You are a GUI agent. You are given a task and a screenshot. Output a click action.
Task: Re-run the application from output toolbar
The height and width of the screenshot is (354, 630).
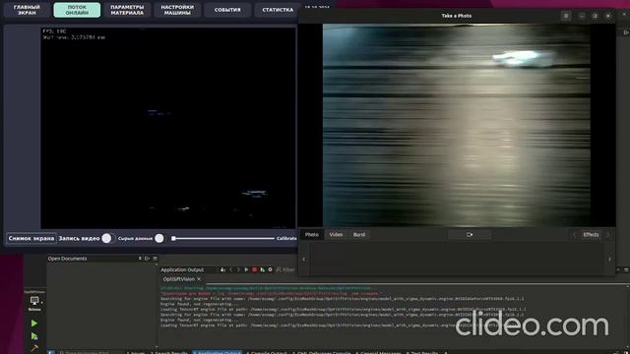pyautogui.click(x=246, y=269)
